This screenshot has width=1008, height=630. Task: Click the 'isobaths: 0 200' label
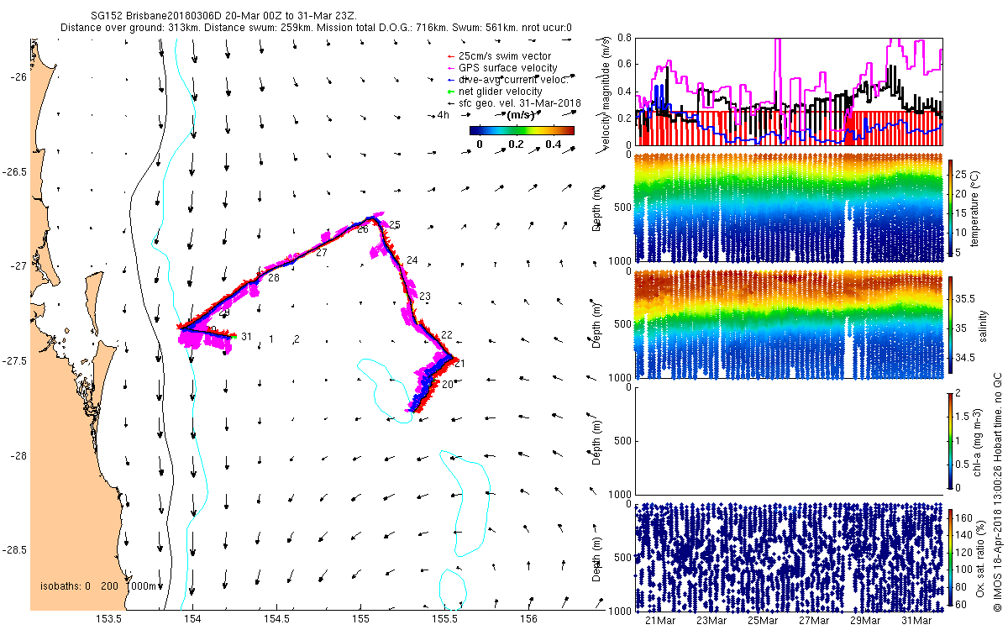(79, 586)
